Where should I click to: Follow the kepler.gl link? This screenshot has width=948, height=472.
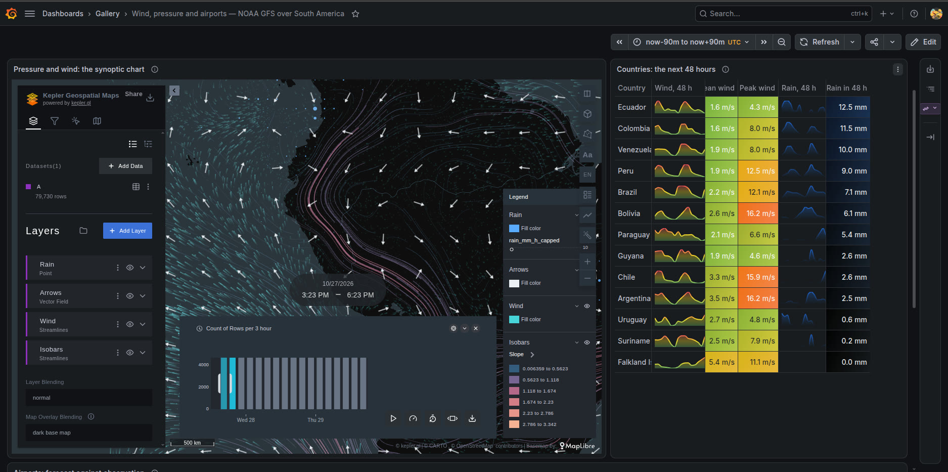click(x=81, y=103)
